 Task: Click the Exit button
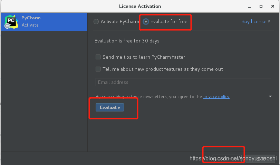(x=260, y=158)
